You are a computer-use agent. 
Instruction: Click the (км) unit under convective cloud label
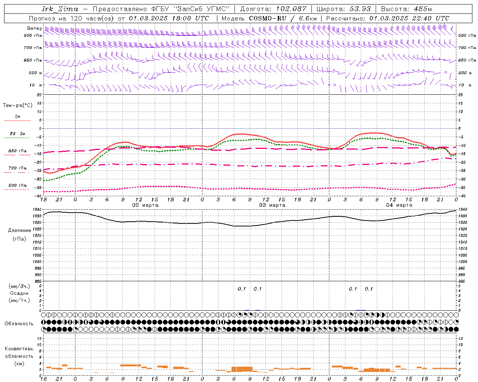(19, 363)
